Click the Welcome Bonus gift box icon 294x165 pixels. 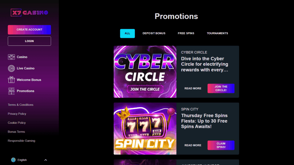click(x=11, y=80)
